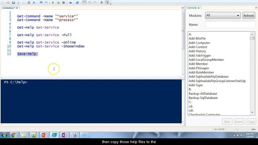Image resolution: width=258 pixels, height=145 pixels.
Task: Select Add-Type in commands list
Action: 196,85
